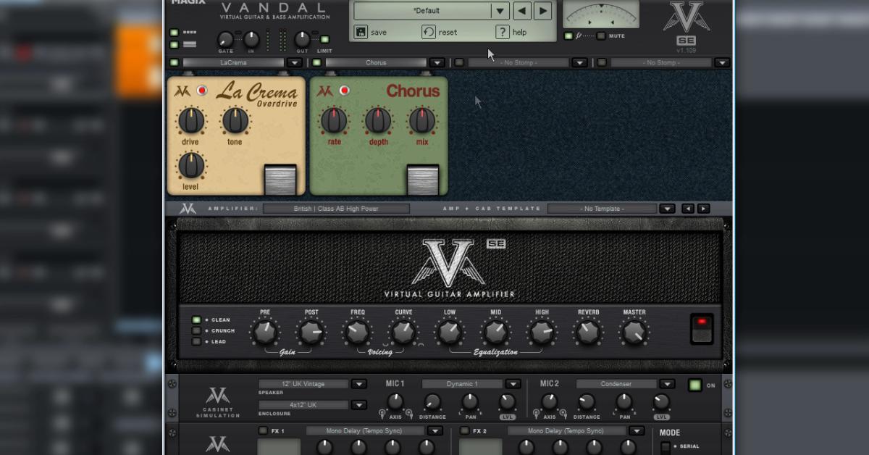Enable the FX 2 effect slot
Screen dimensions: 869x455
(x=464, y=430)
